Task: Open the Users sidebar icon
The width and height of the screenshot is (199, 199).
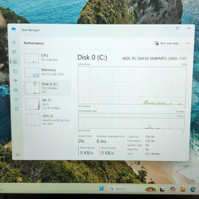Action: (x=16, y=90)
